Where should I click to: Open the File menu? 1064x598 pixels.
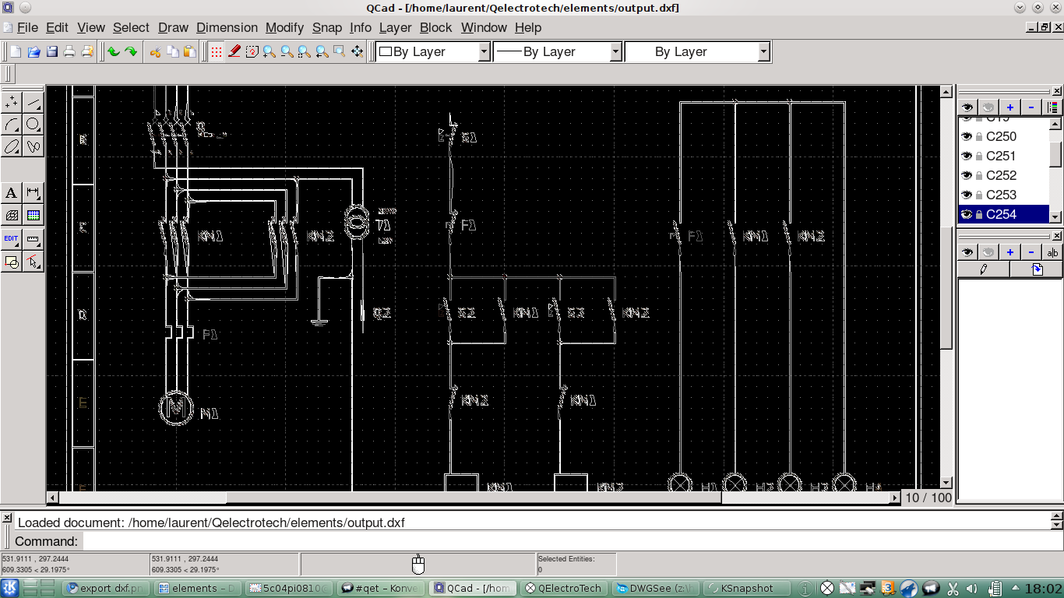click(x=27, y=27)
